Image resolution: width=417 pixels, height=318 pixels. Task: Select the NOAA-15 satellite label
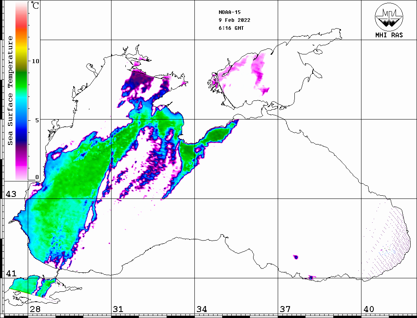(230, 12)
